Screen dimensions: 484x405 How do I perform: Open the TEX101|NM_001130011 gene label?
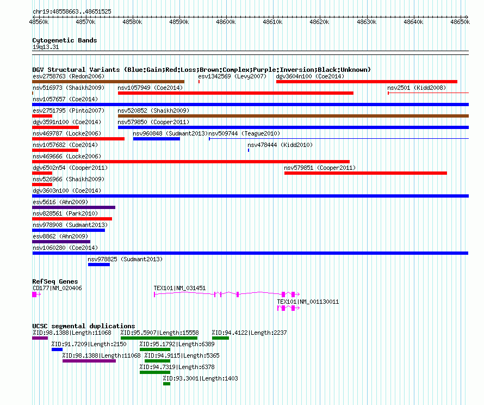click(x=308, y=302)
